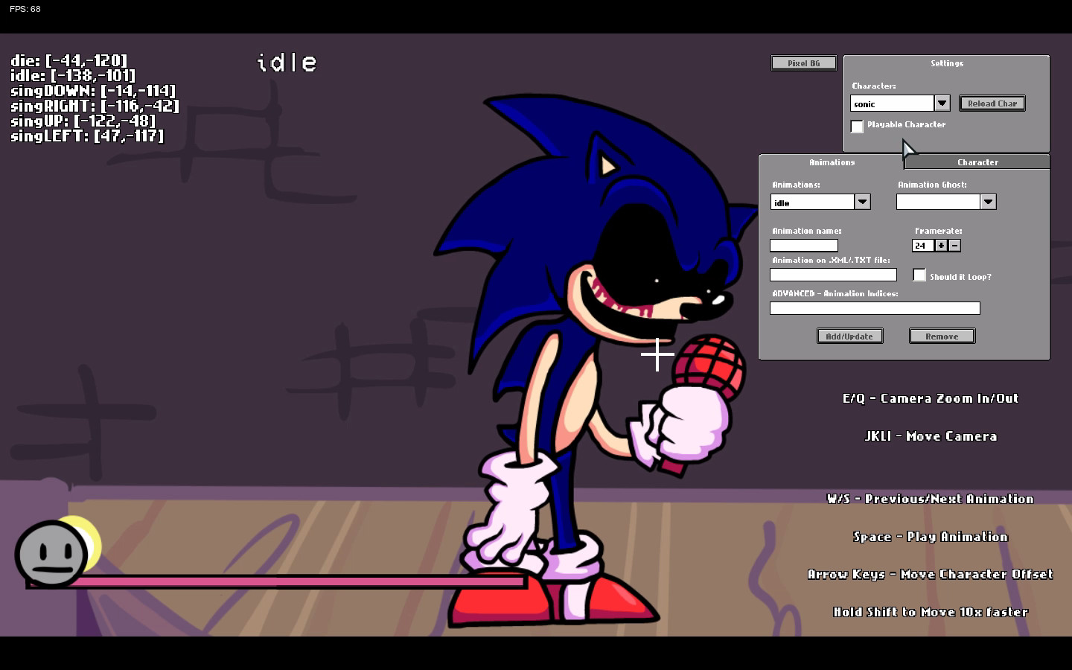Click the Reload Char button
The width and height of the screenshot is (1072, 670).
[992, 103]
